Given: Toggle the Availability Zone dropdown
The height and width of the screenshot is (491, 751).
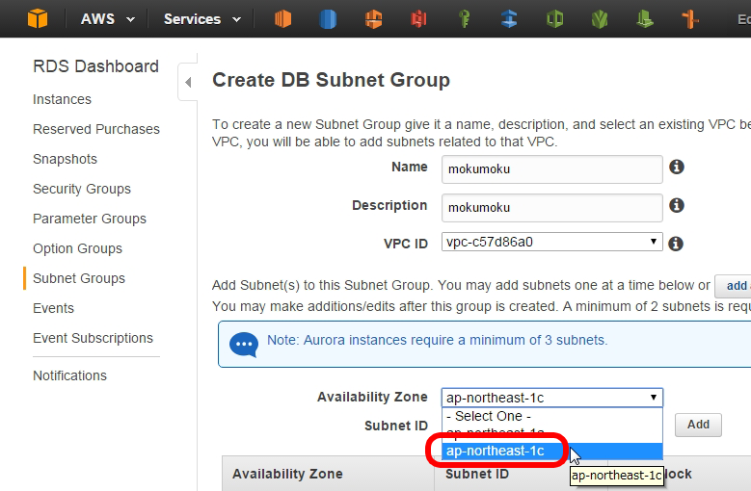Looking at the screenshot, I should (x=551, y=398).
